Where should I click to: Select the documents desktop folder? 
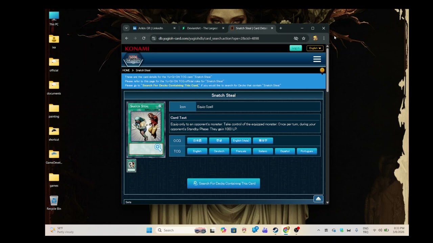54,88
